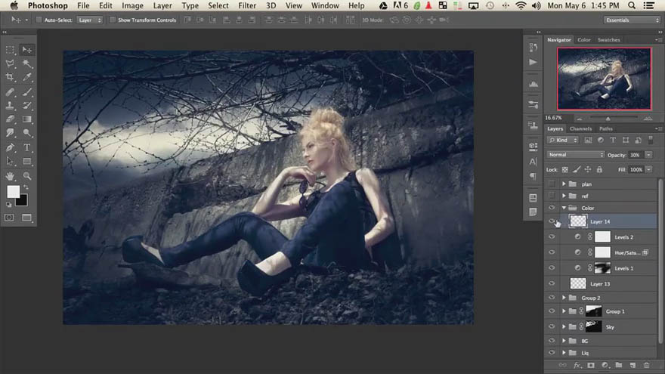The image size is (665, 374).
Task: Open the Image menu
Action: click(132, 5)
